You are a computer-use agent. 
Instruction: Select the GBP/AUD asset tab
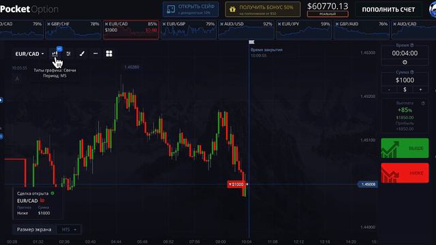(x=362, y=30)
